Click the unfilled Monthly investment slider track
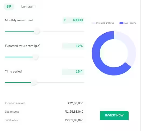 62,31
